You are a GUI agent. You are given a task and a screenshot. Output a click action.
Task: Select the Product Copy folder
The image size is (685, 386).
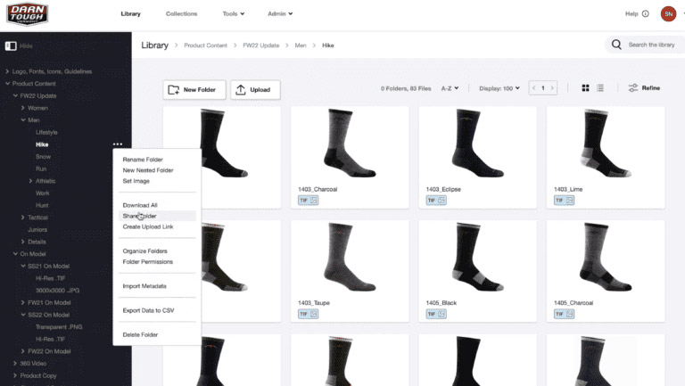[38, 375]
